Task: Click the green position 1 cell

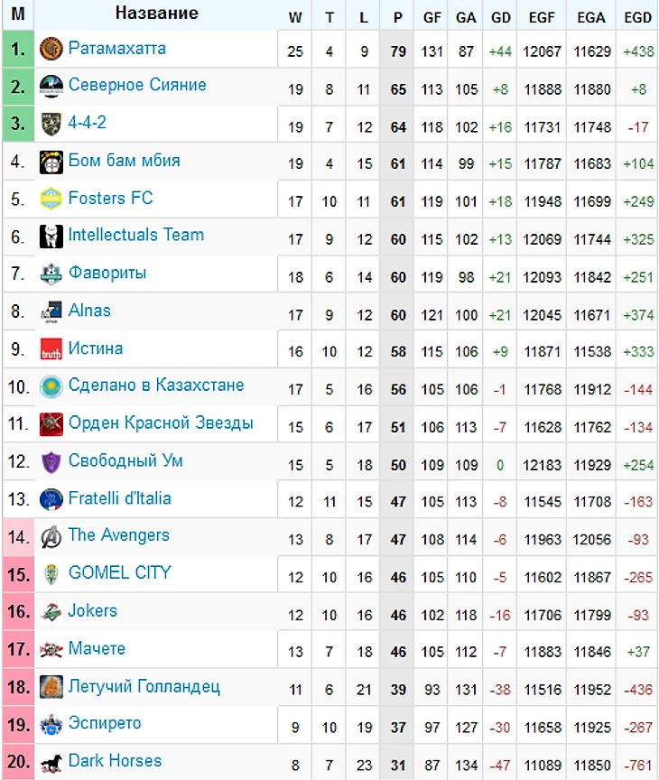Action: point(18,50)
